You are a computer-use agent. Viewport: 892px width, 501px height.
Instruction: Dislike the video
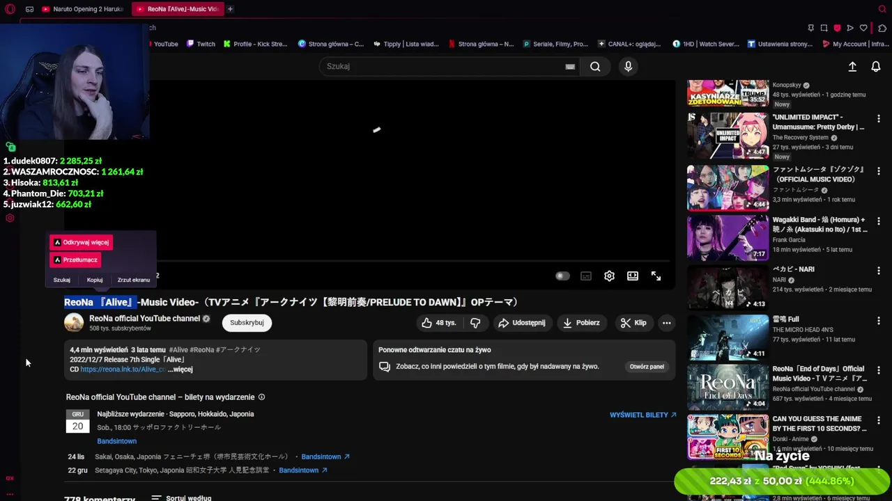[x=475, y=322]
